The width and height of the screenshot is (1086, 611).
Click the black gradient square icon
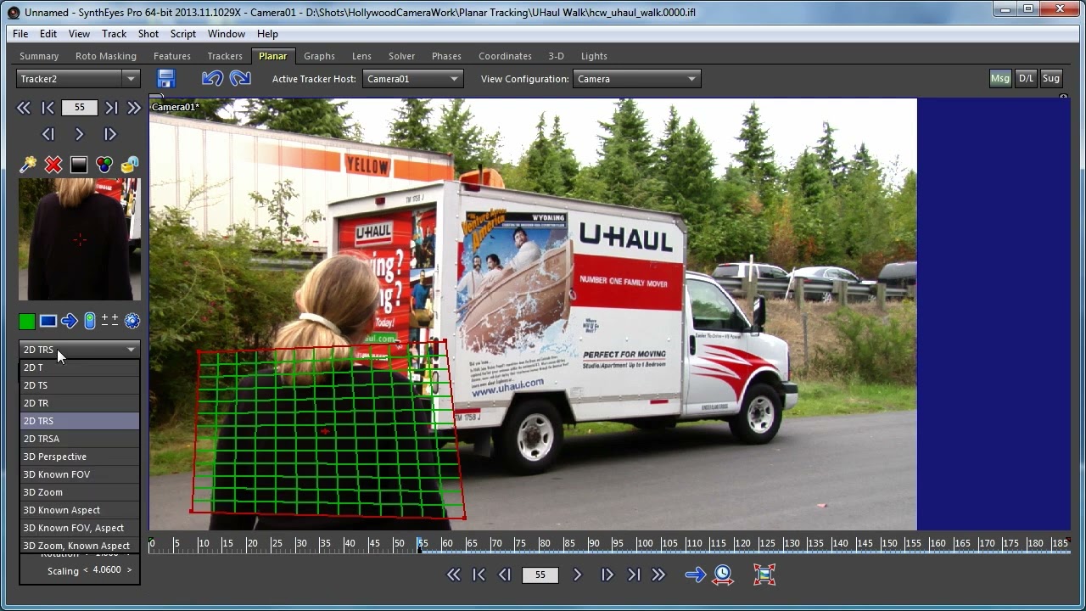(79, 165)
